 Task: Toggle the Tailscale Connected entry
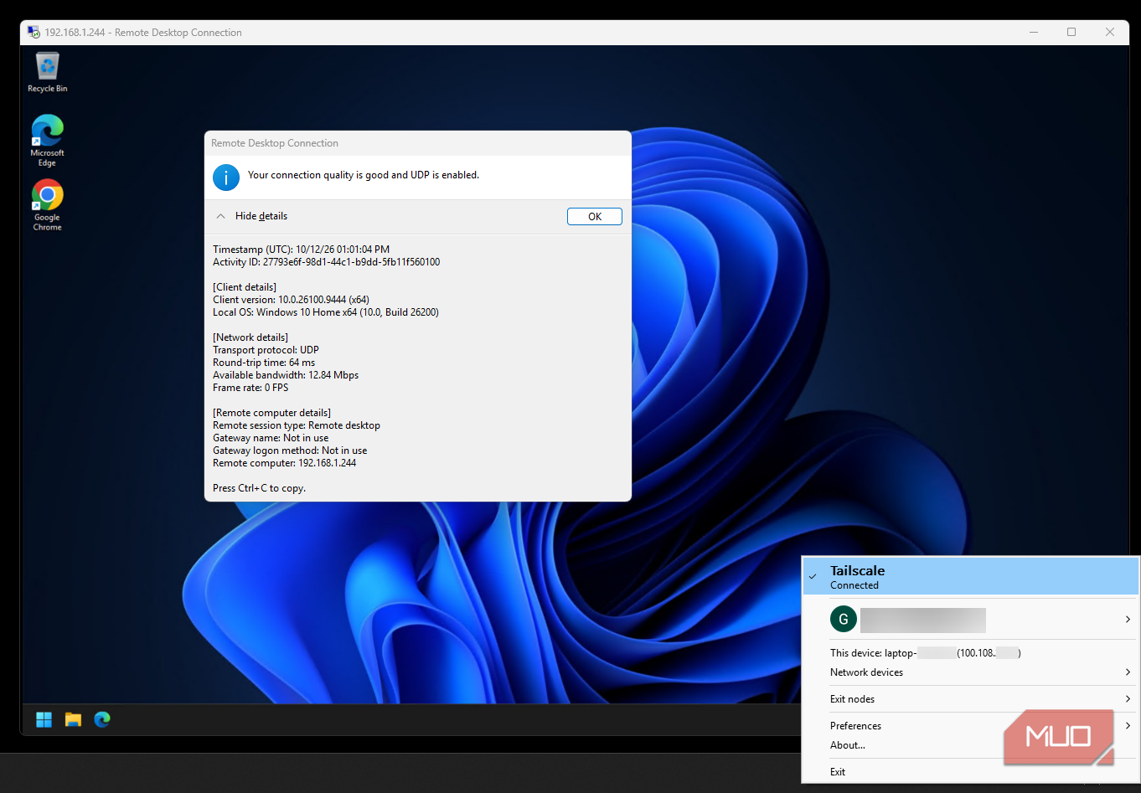pyautogui.click(x=971, y=577)
